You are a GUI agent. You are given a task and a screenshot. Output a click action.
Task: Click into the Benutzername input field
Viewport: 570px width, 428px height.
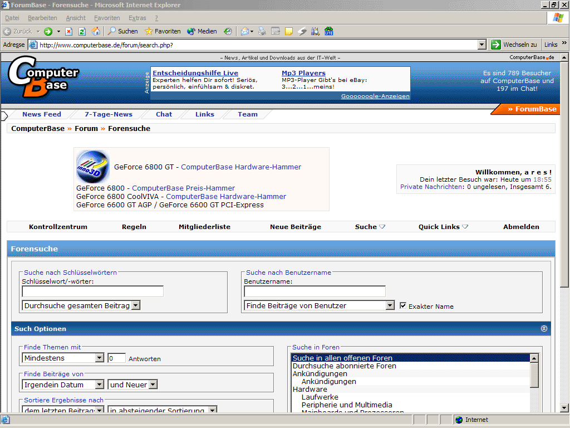[x=315, y=291]
